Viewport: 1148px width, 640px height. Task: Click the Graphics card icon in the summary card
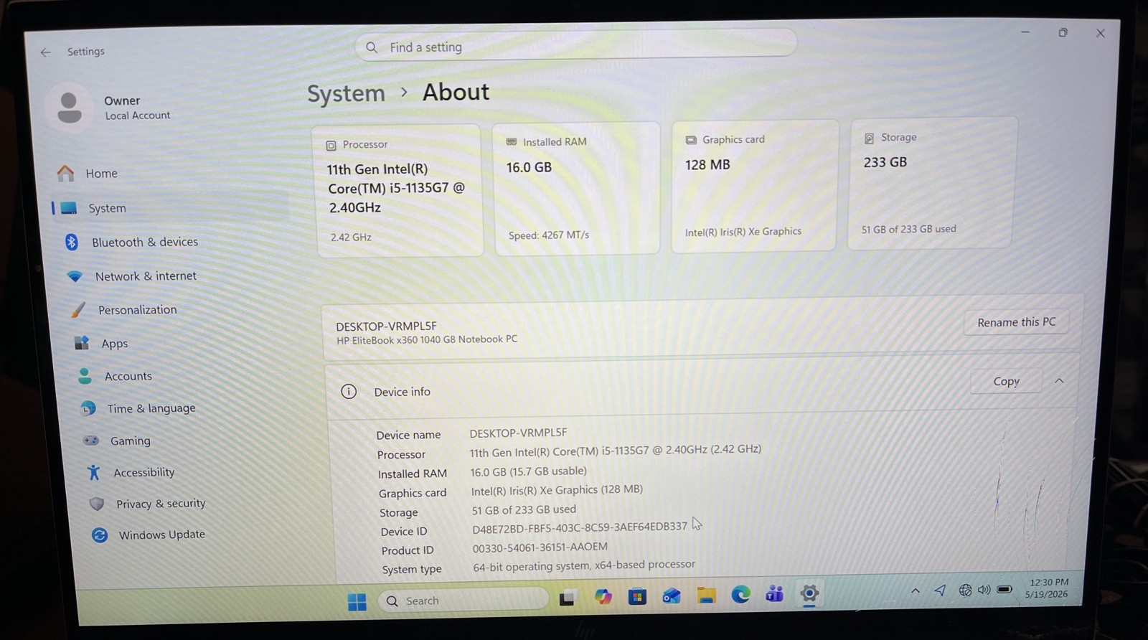(691, 141)
